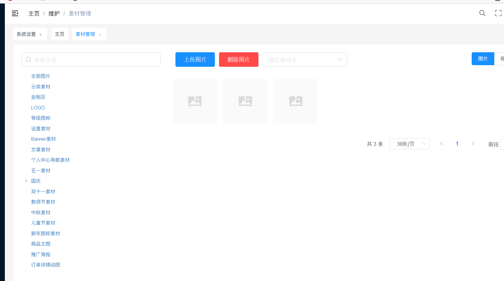Toggle fullscreen mode icon
The height and width of the screenshot is (281, 504).
pos(498,13)
